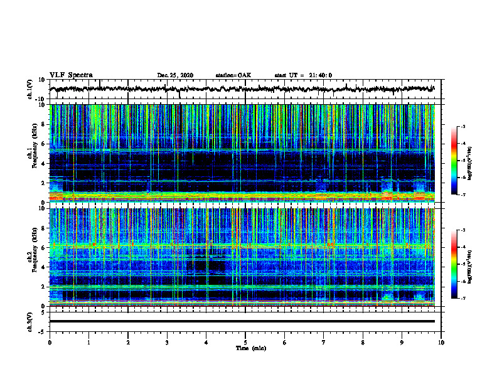
Task: Click time axis tick label "1"
Action: click(x=88, y=343)
